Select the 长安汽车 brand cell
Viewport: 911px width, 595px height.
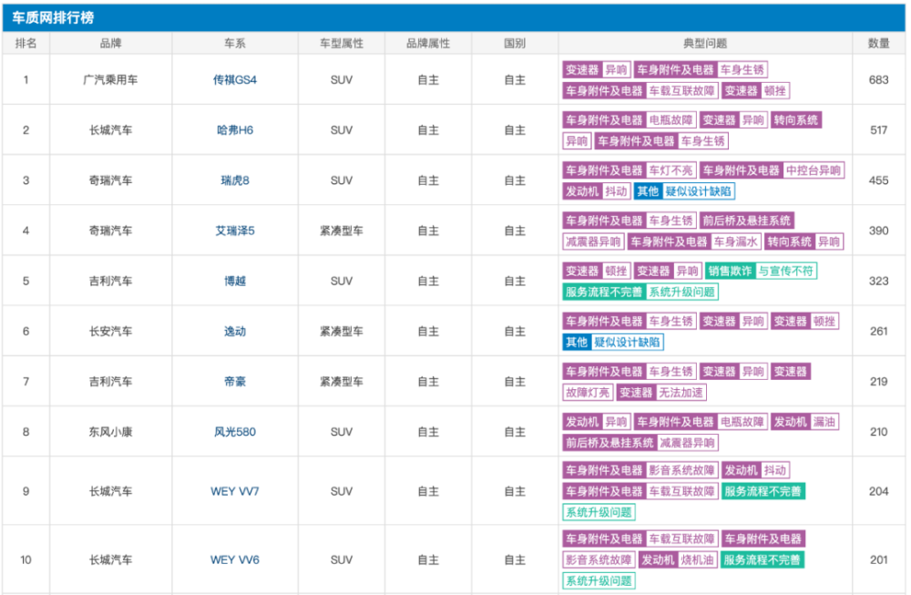click(110, 331)
